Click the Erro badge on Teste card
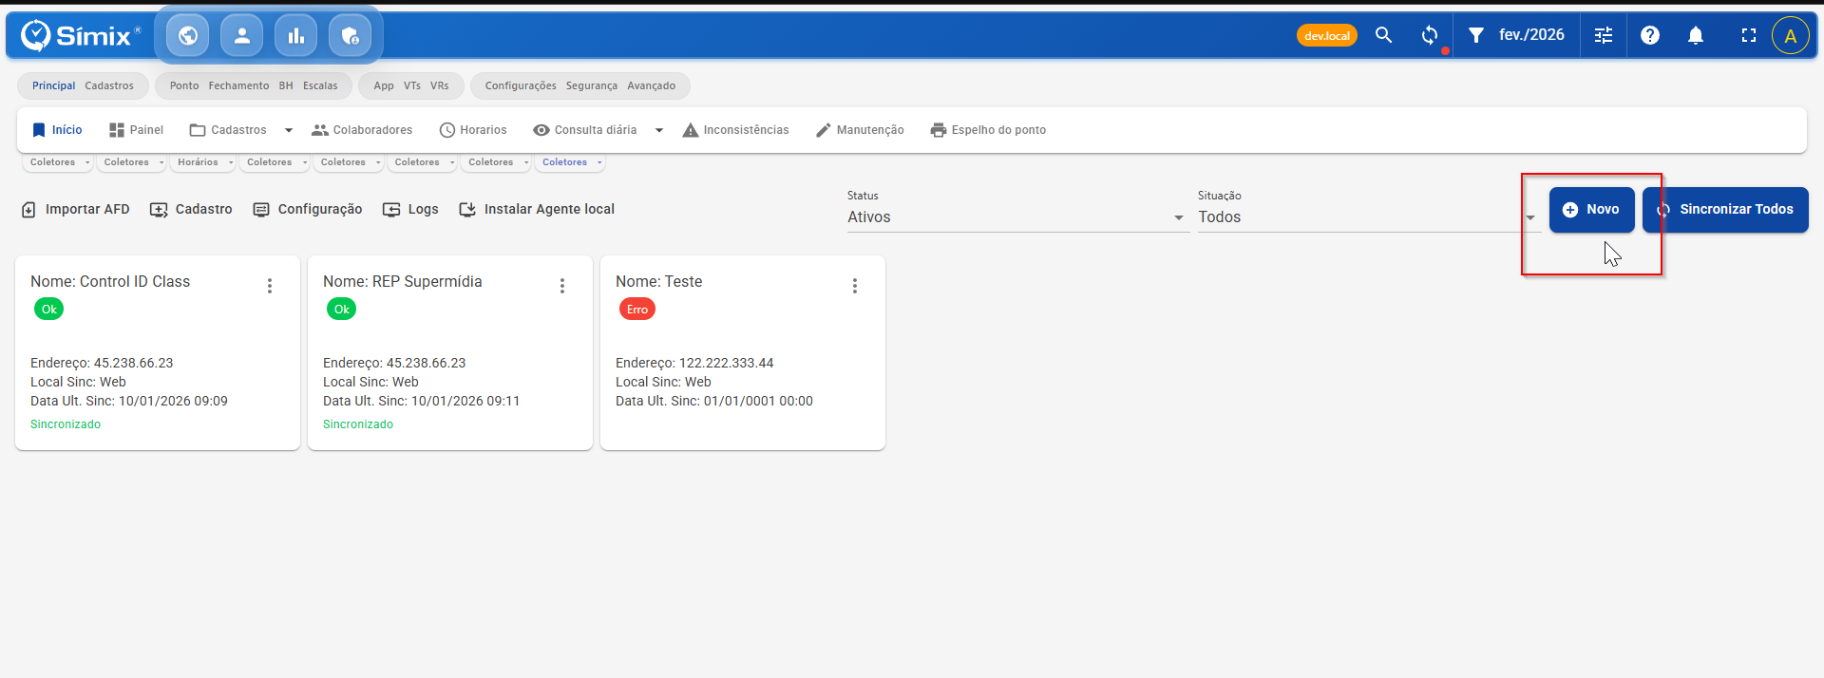This screenshot has width=1824, height=678. point(637,309)
